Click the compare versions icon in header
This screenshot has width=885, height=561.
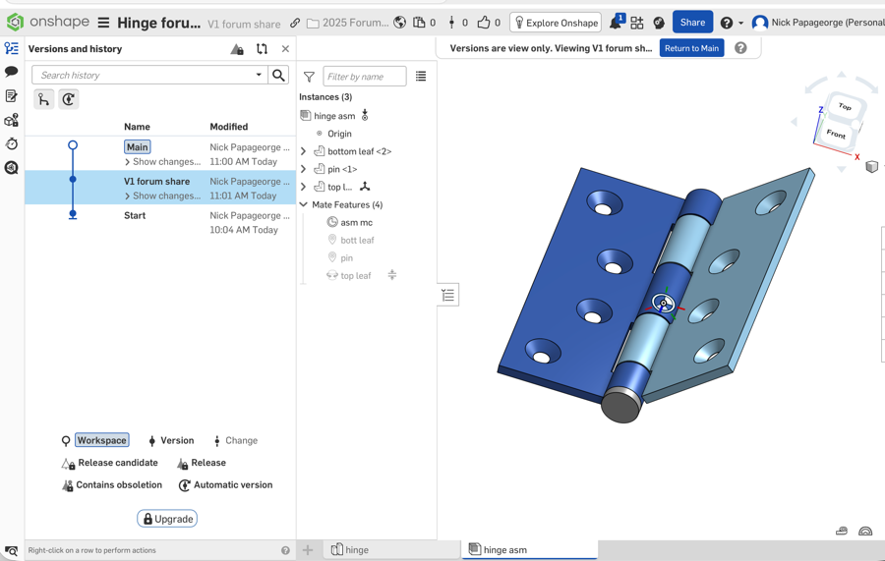pyautogui.click(x=262, y=49)
